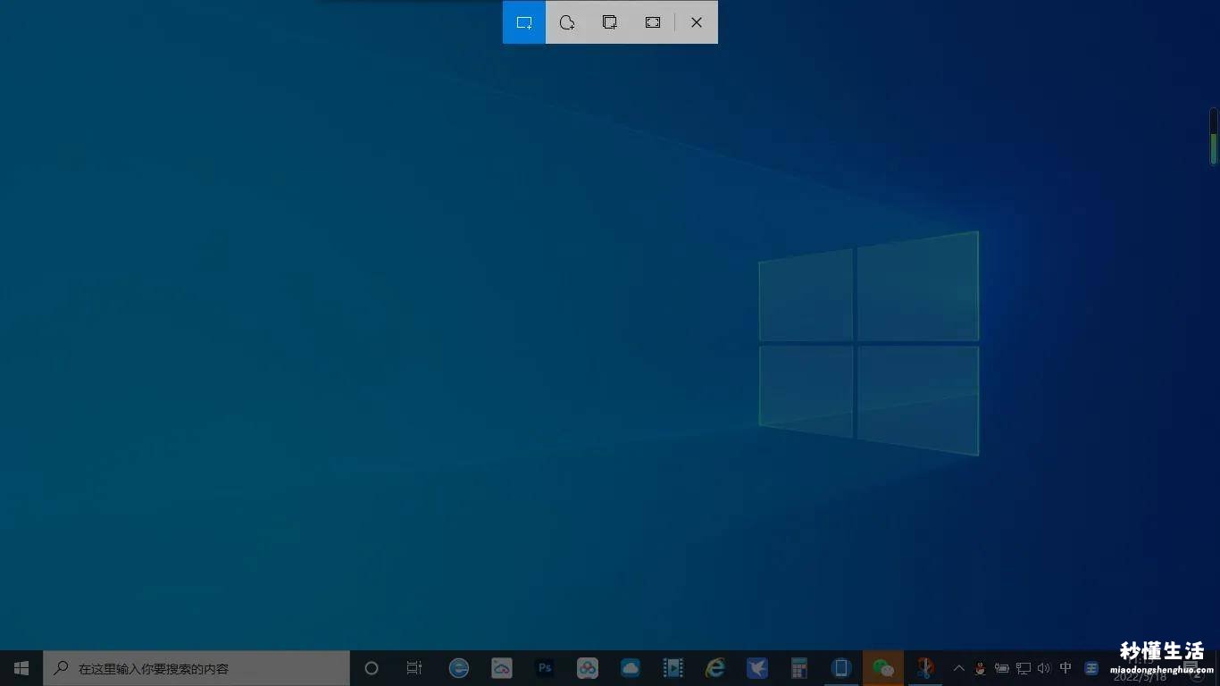The width and height of the screenshot is (1220, 686).
Task: Open the volume speaker tray icon
Action: (1044, 668)
